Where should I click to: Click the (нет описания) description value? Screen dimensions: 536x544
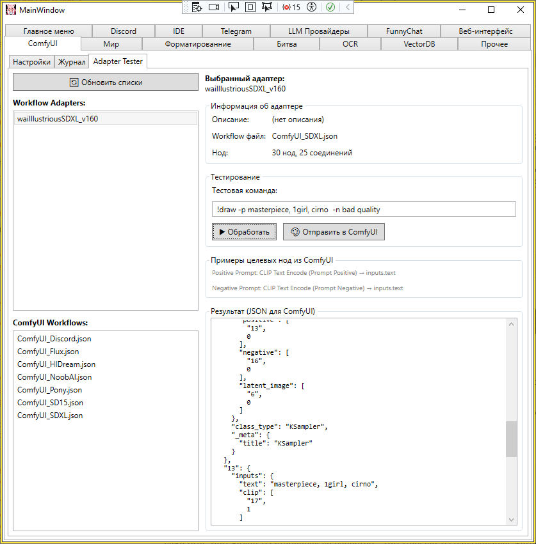tap(298, 120)
